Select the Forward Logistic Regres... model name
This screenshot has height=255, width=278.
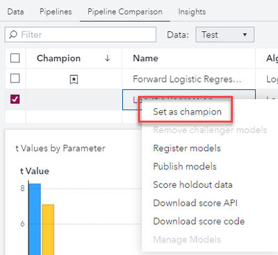pyautogui.click(x=187, y=79)
